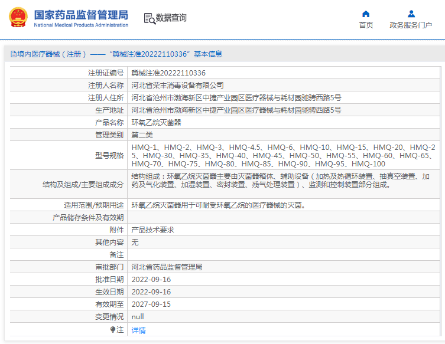
Task: Click the 变更情况 row label
Action: pos(109,317)
